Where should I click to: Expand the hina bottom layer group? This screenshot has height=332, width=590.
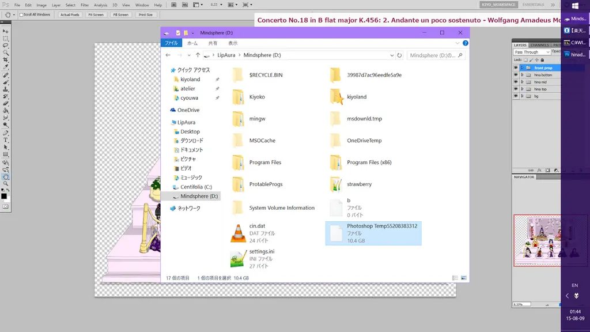click(x=522, y=75)
